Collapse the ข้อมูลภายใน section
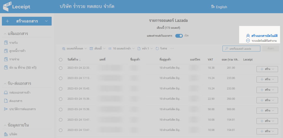The width and height of the screenshot is (283, 138). pos(5,125)
